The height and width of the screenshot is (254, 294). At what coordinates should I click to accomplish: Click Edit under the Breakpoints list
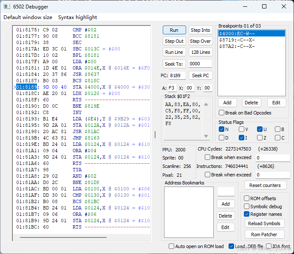point(277,103)
